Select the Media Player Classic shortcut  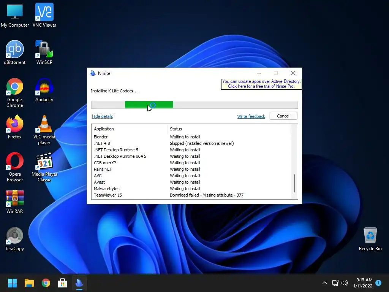click(44, 167)
